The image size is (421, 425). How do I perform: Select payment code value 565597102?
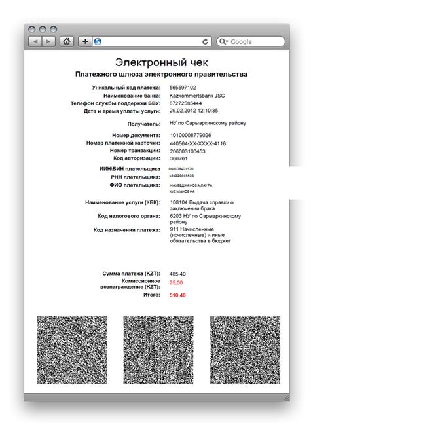(x=183, y=88)
